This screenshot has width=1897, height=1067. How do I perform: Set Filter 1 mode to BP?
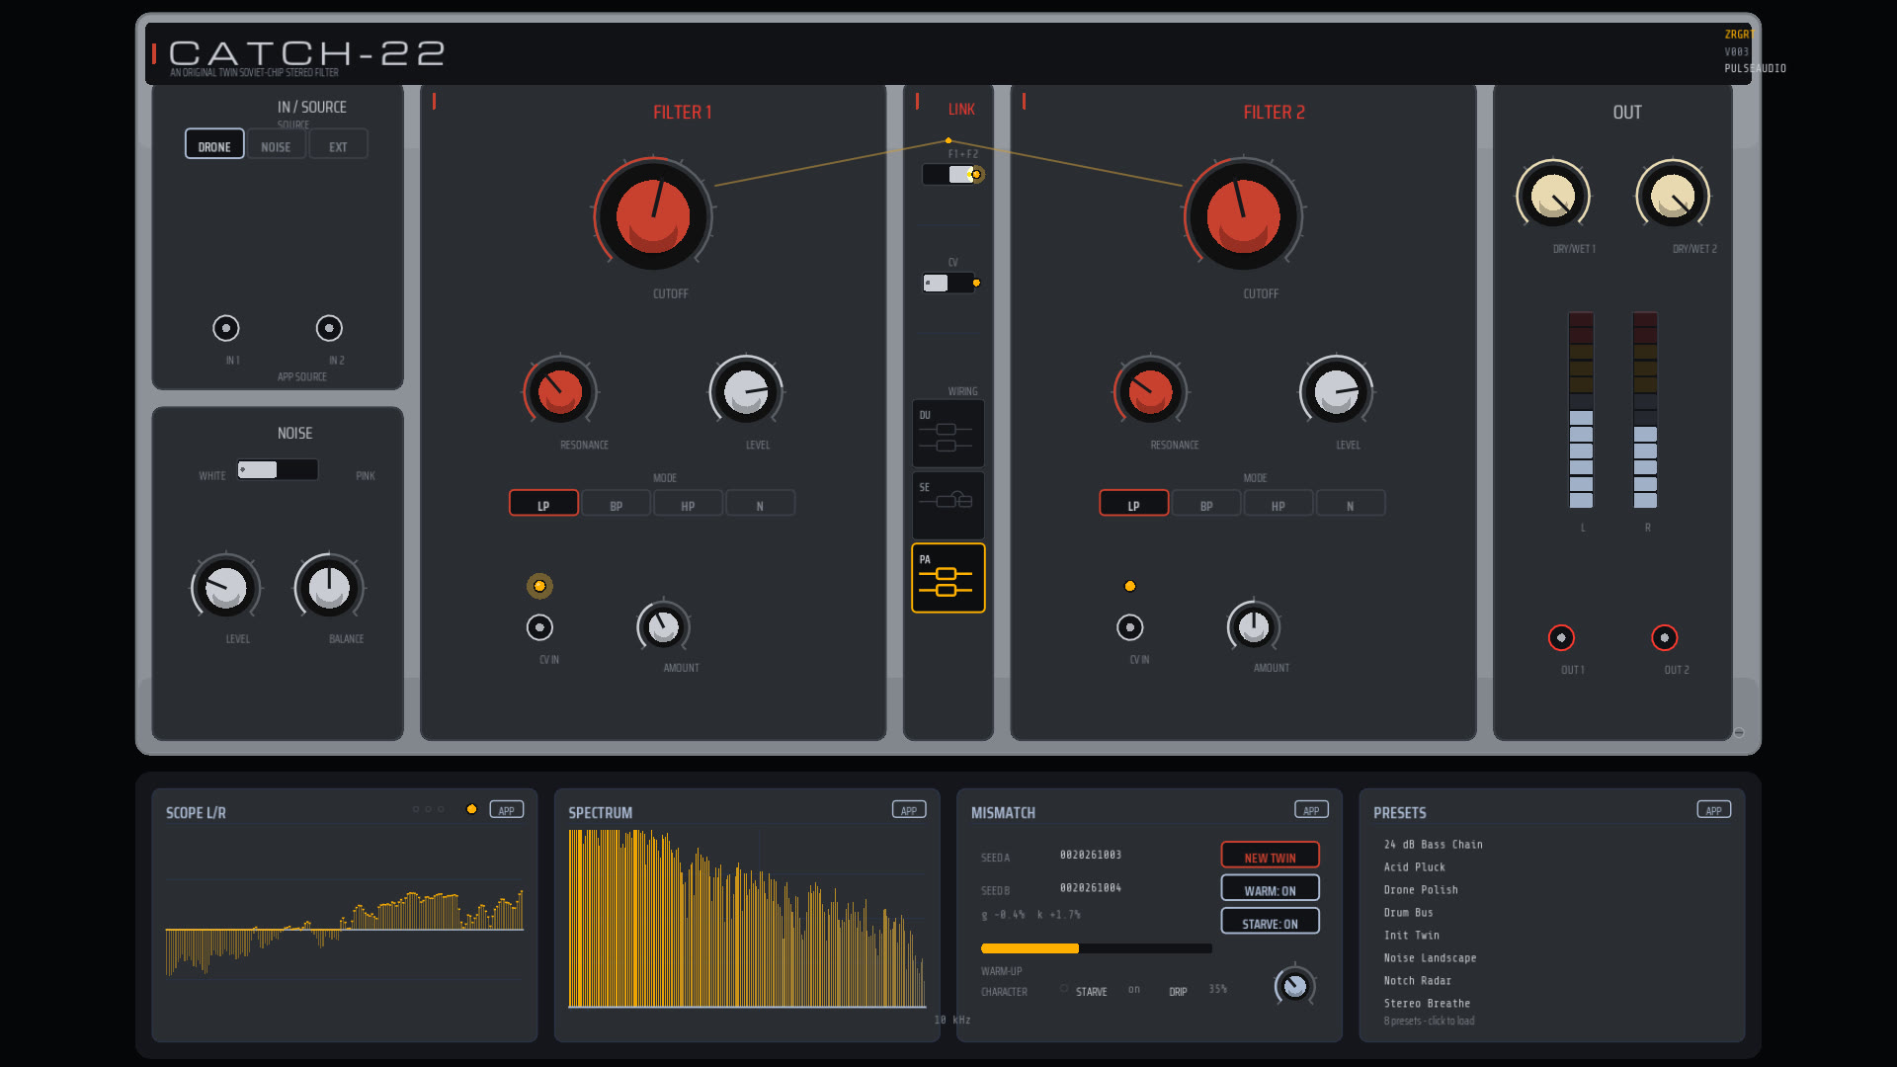[x=616, y=504]
